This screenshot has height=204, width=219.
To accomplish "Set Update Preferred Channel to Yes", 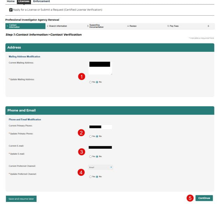I will [x=91, y=177].
